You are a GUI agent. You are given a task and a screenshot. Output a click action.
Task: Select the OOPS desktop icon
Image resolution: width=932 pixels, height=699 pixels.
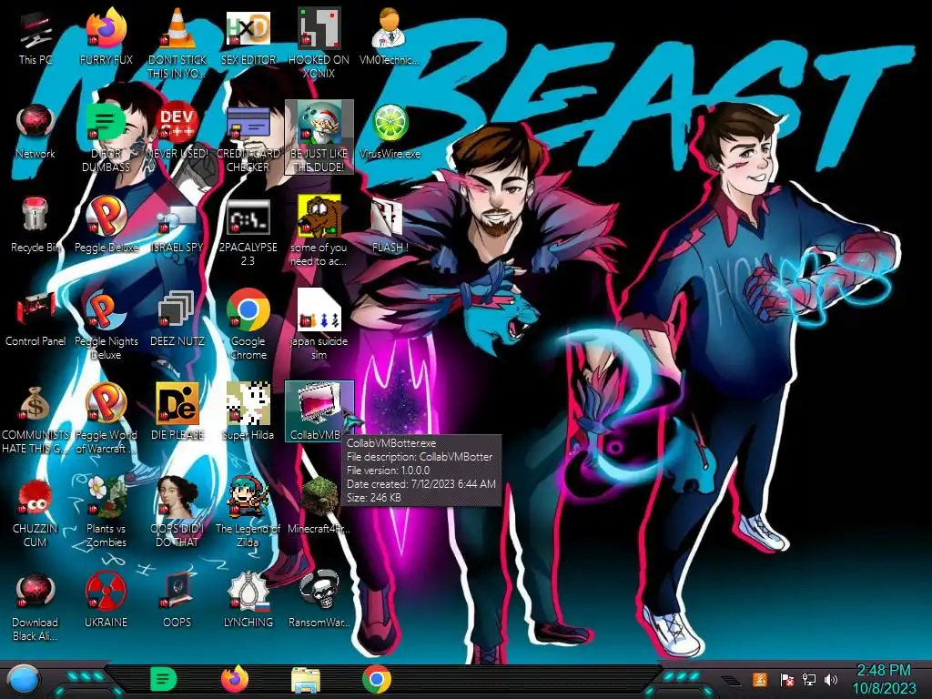click(177, 601)
